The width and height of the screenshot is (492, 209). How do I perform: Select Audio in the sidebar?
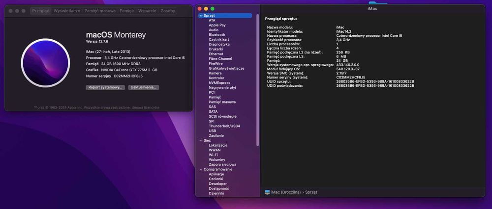pyautogui.click(x=214, y=30)
